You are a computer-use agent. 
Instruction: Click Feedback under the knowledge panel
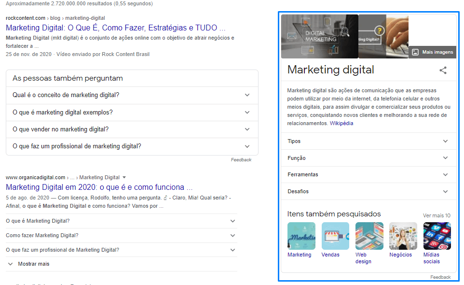[440, 277]
